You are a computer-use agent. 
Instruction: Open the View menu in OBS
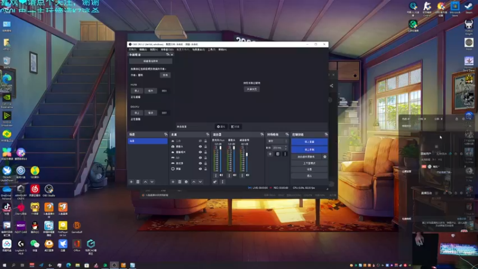point(154,50)
